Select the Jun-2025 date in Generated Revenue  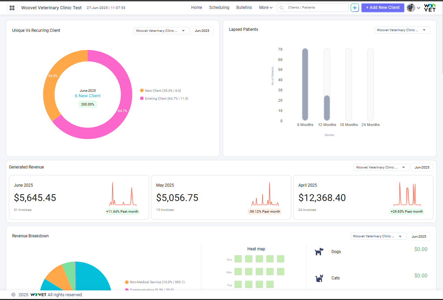coord(422,167)
